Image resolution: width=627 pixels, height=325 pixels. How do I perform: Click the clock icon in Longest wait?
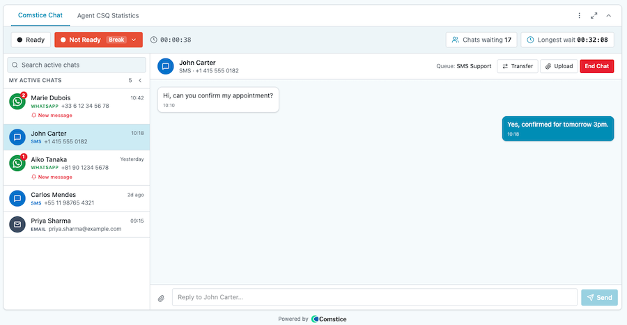(530, 40)
